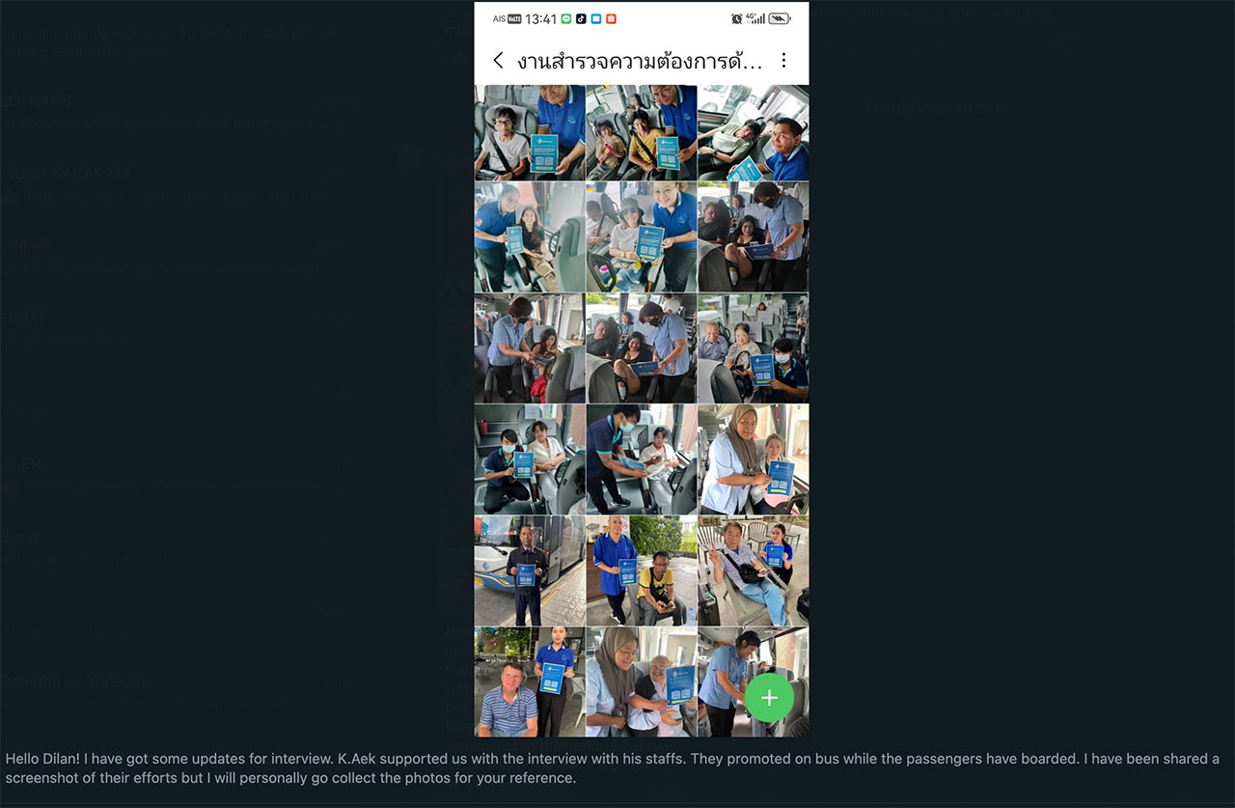
Task: Tap the back arrow beside album title
Action: tap(498, 61)
